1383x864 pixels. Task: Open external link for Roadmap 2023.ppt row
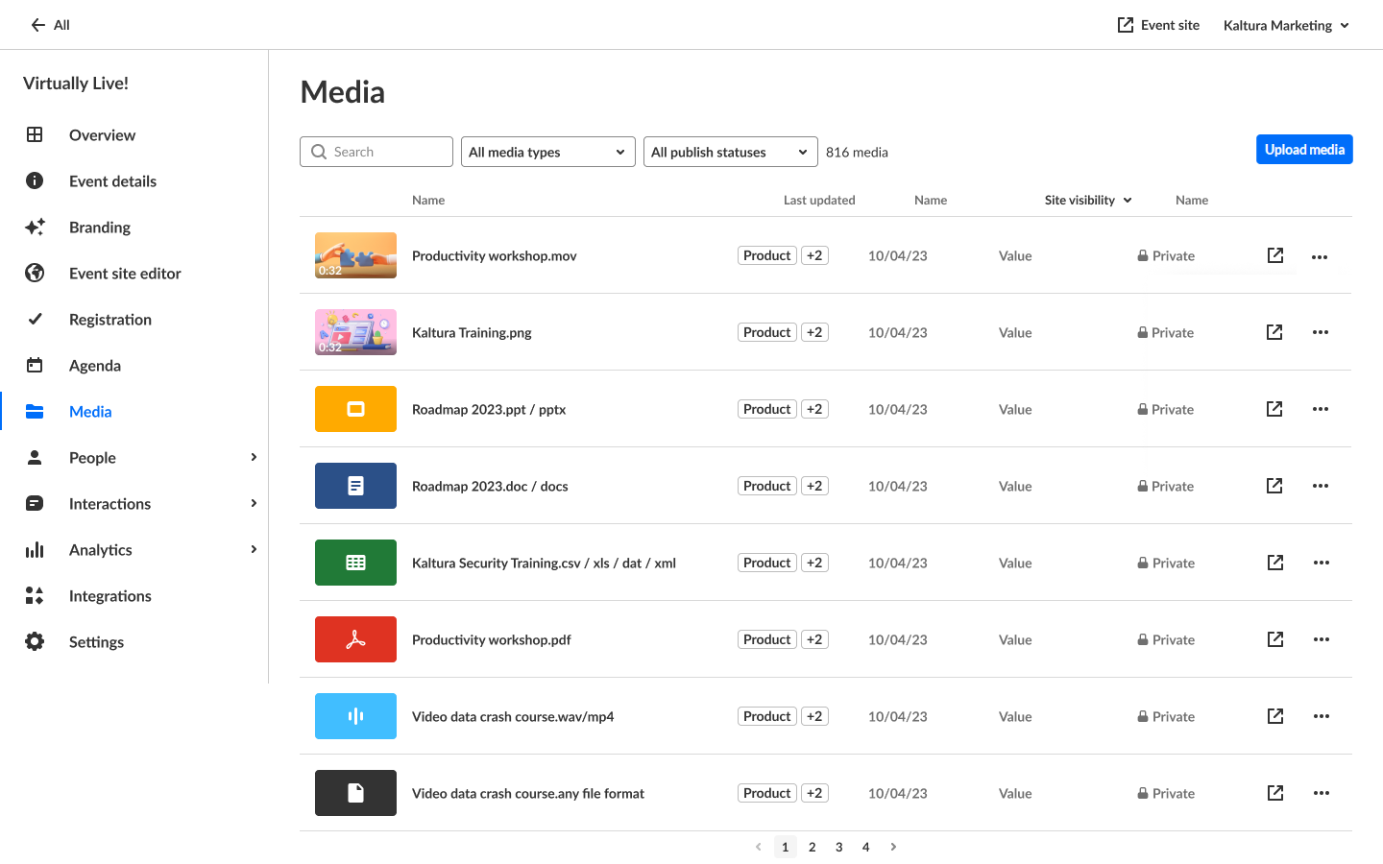point(1274,409)
